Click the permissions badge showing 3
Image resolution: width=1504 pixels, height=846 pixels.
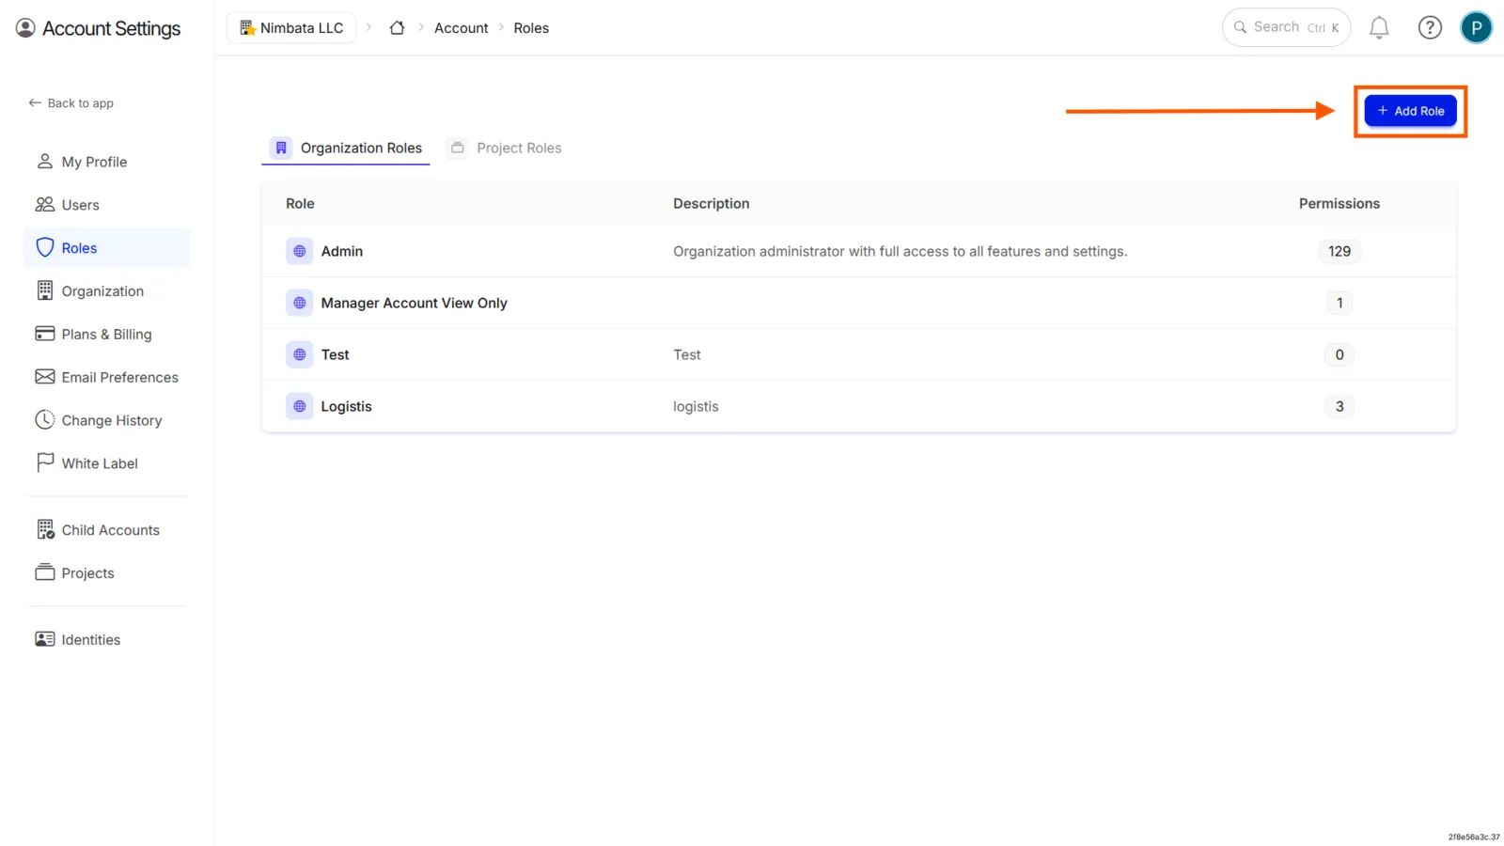click(1339, 406)
